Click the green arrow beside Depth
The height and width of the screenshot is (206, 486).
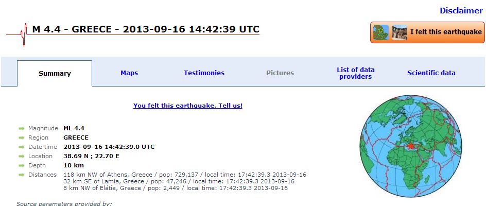point(22,165)
